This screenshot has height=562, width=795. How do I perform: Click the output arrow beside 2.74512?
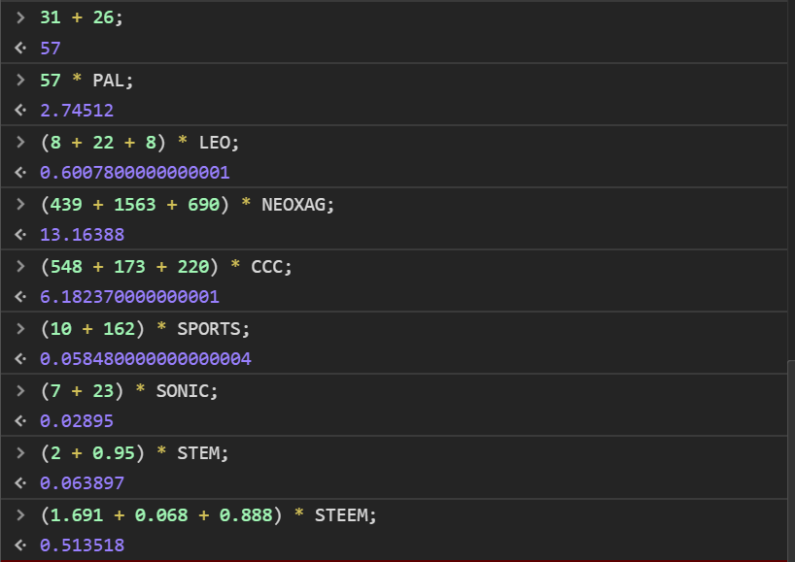20,110
